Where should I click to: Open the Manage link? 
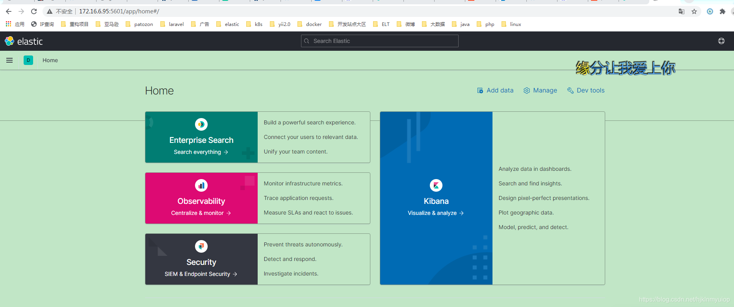tap(540, 91)
